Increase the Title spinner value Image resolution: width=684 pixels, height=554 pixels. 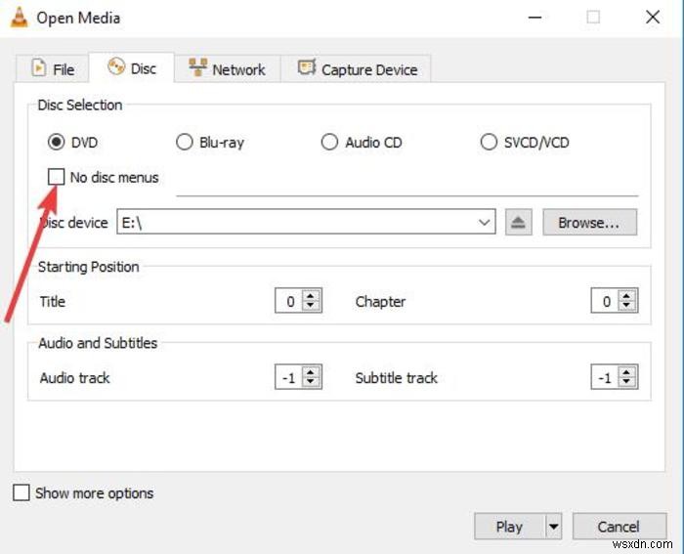(312, 297)
